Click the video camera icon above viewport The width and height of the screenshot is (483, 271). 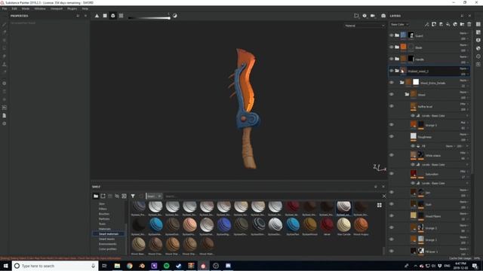373,16
